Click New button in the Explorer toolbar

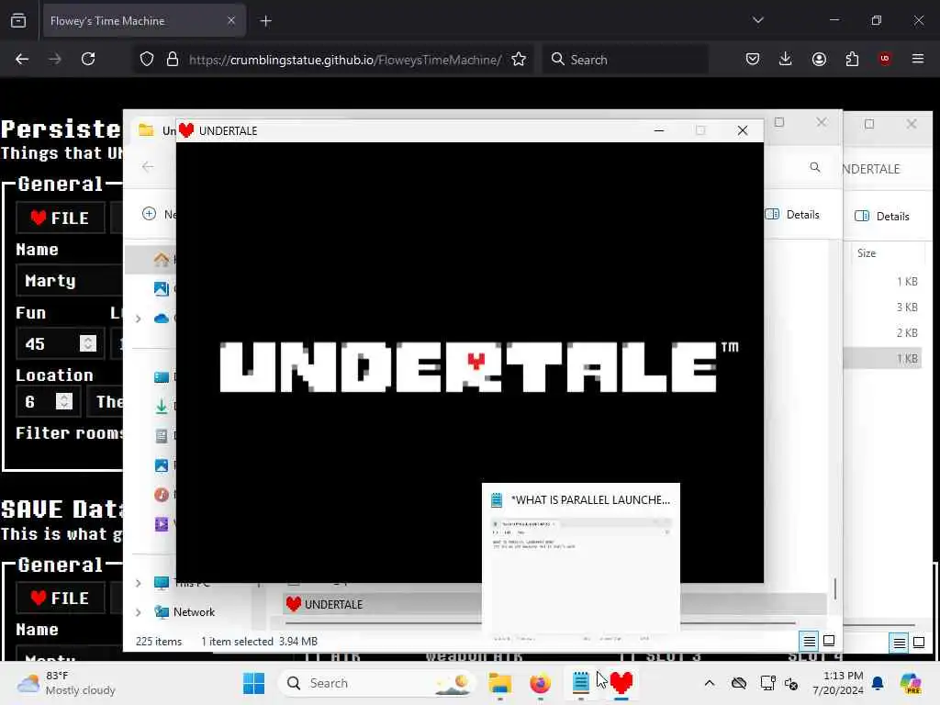click(x=159, y=214)
